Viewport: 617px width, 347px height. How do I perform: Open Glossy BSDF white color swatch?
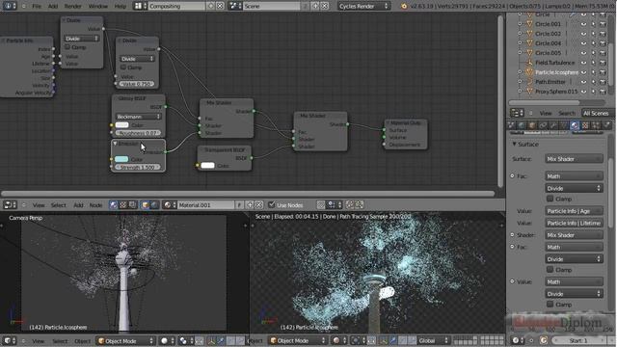point(122,125)
